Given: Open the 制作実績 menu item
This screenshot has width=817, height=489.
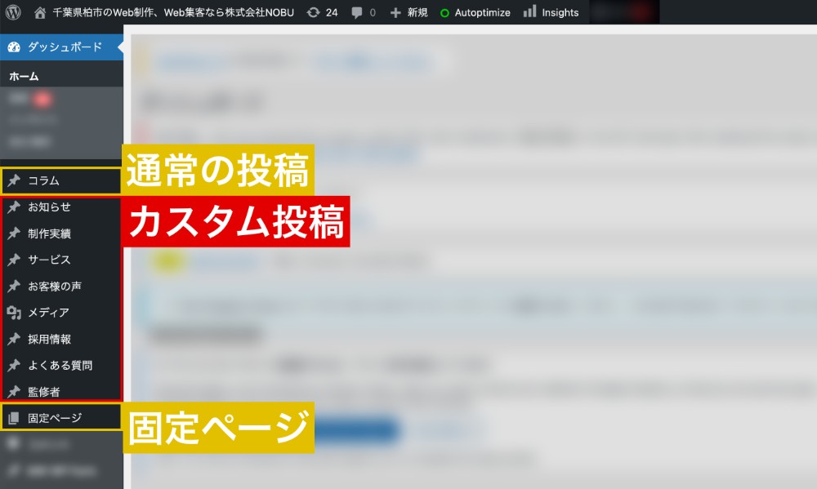Looking at the screenshot, I should tap(50, 233).
